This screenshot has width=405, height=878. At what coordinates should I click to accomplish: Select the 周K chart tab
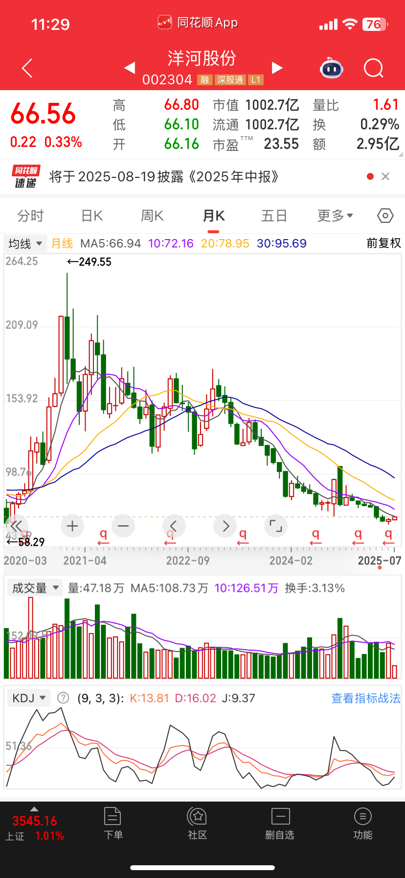click(x=152, y=216)
